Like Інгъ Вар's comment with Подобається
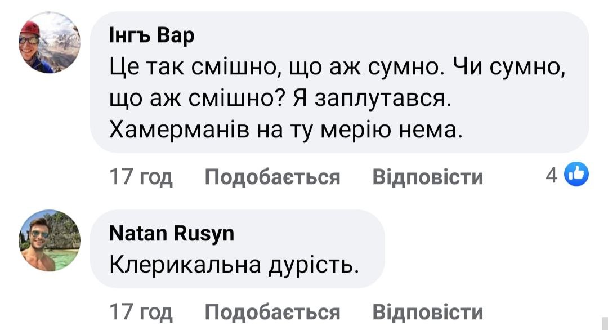This screenshot has height=330, width=608. click(x=272, y=177)
